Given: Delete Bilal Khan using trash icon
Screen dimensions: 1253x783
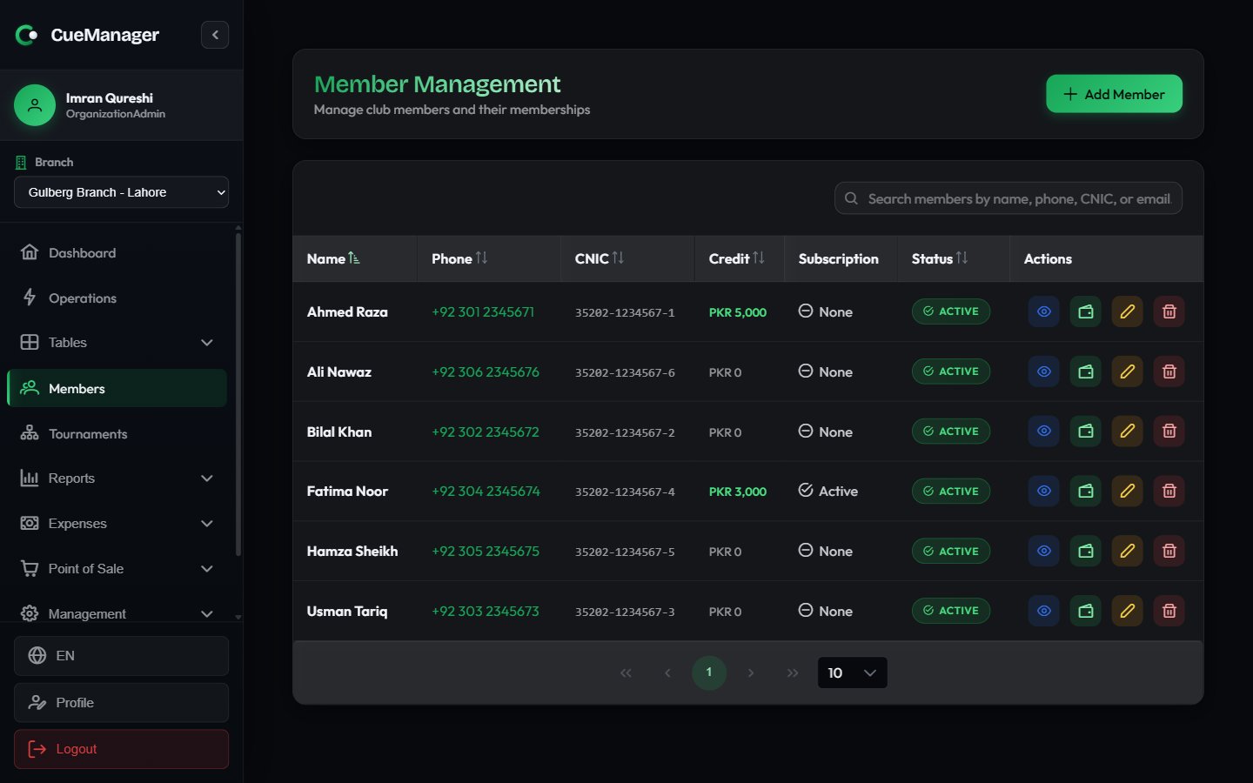Looking at the screenshot, I should click(1169, 432).
